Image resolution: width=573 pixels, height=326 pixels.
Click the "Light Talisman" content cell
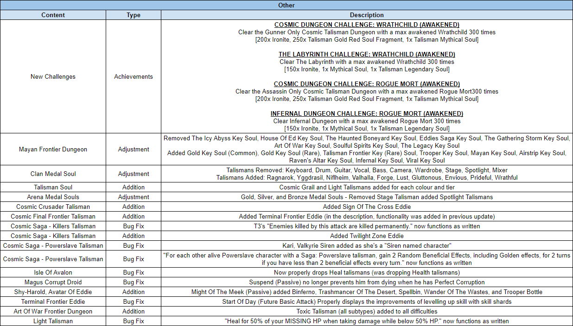[x=53, y=321]
